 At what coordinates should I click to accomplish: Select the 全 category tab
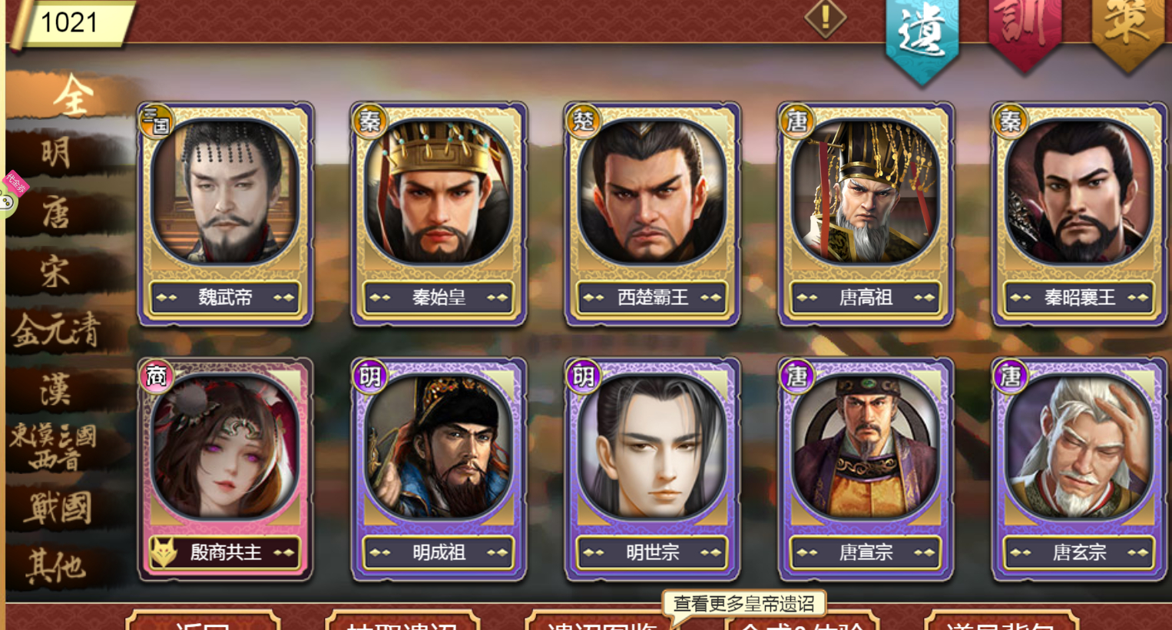point(73,95)
